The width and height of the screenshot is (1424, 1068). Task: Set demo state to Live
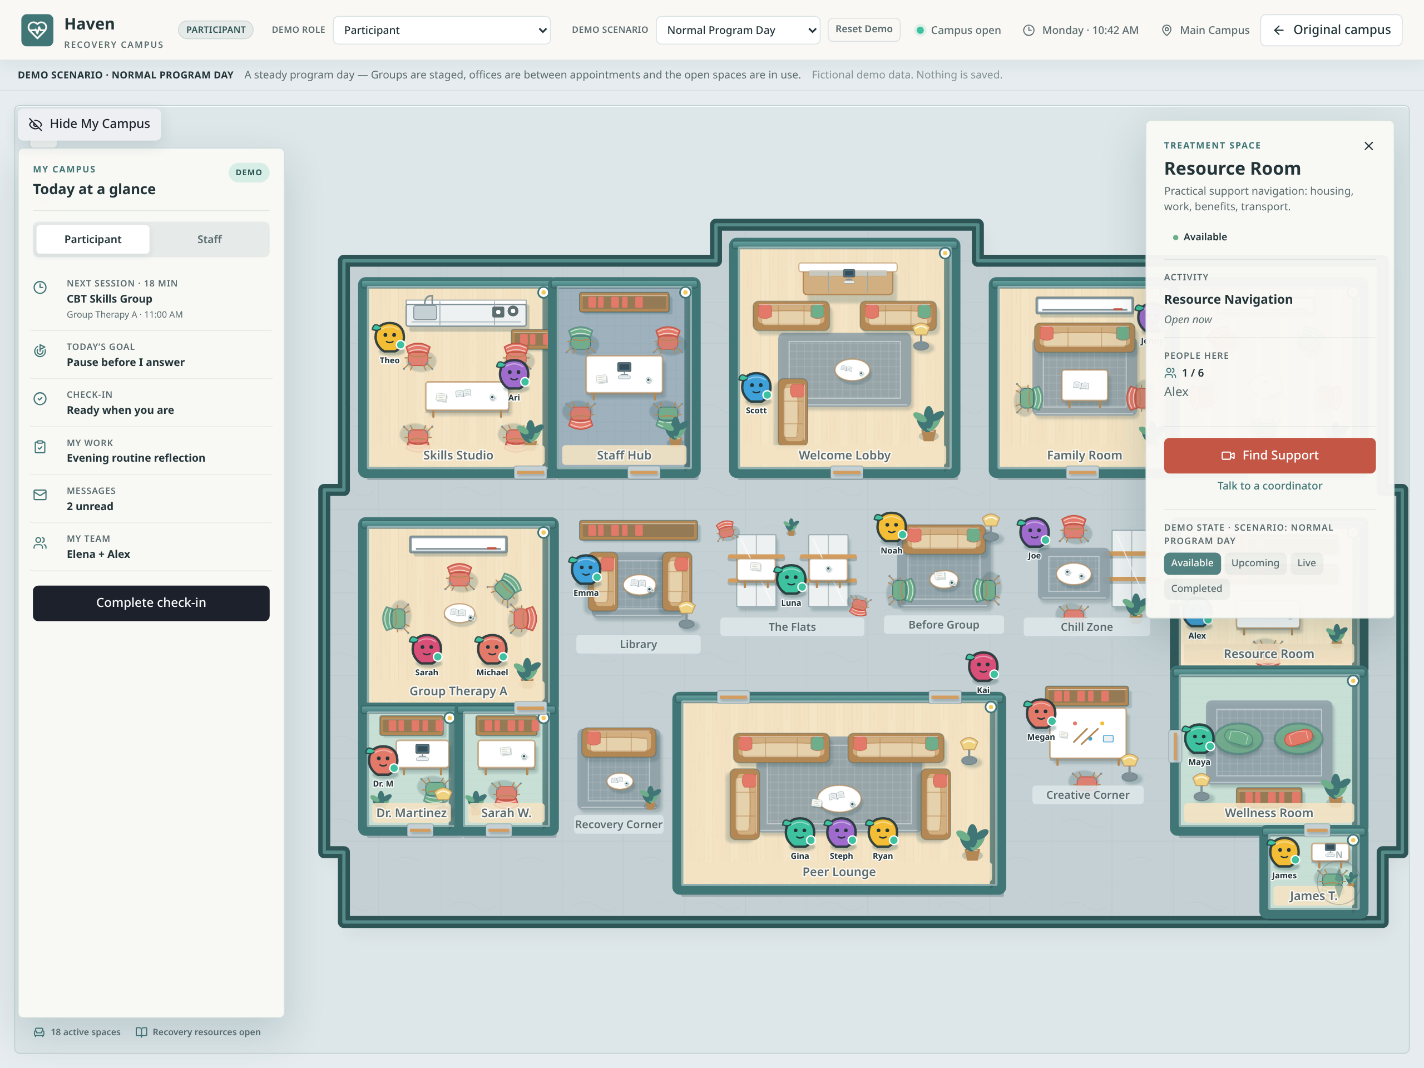click(1306, 563)
